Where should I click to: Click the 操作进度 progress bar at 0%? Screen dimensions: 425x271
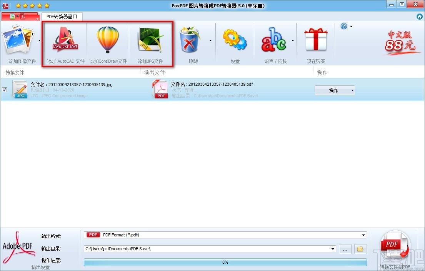click(x=225, y=262)
